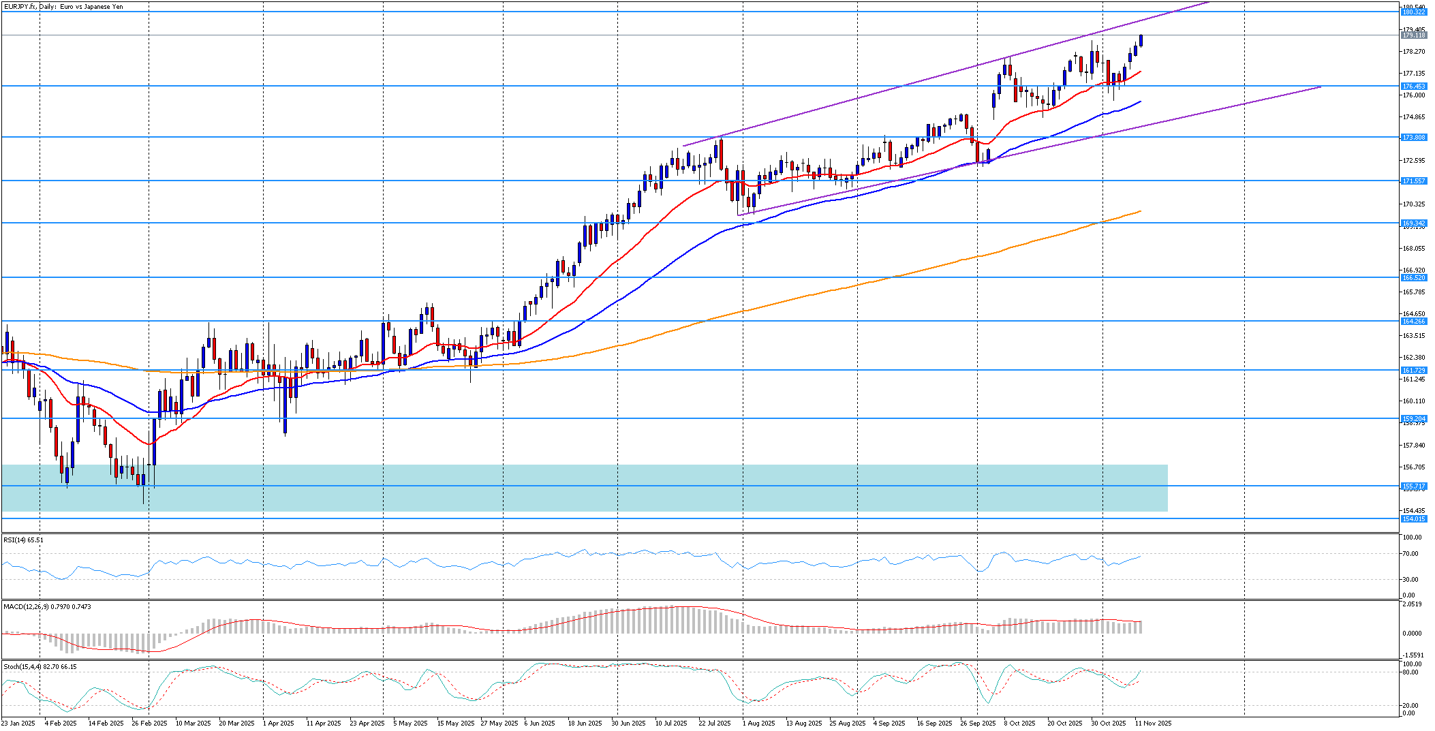Select the 5 May 2025 date label
Screen dimensions: 1435x731
point(412,724)
